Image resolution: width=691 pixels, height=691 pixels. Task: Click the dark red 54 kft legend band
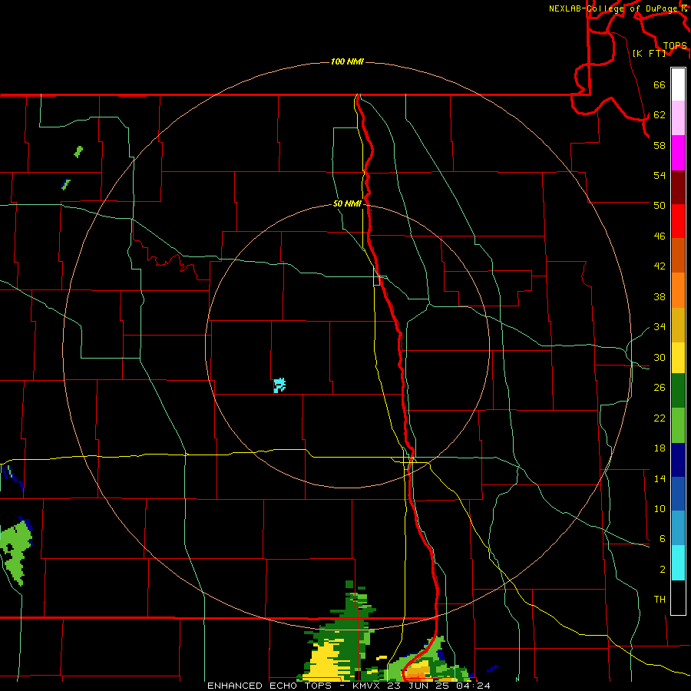pos(678,187)
